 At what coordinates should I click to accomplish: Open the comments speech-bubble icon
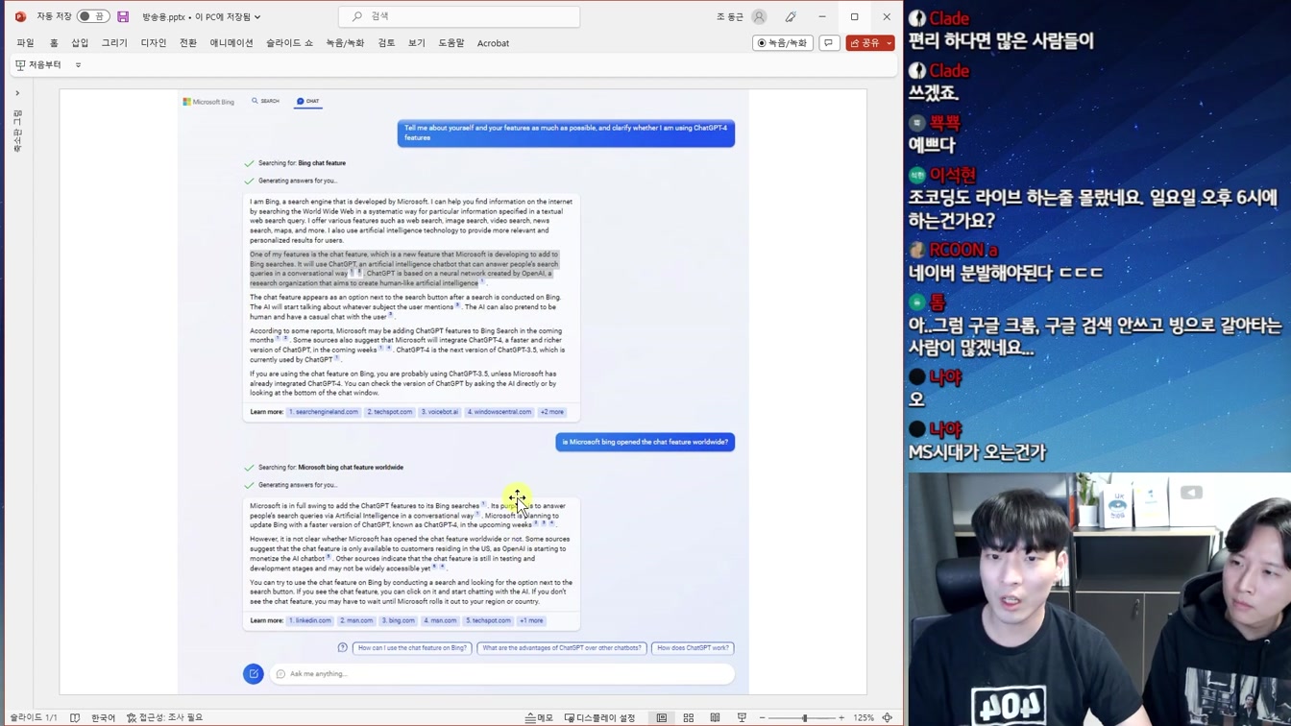[x=829, y=43]
